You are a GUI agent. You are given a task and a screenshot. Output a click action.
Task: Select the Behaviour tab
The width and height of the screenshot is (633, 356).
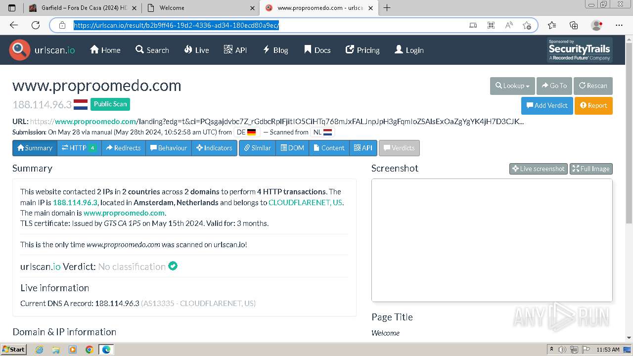pos(169,148)
